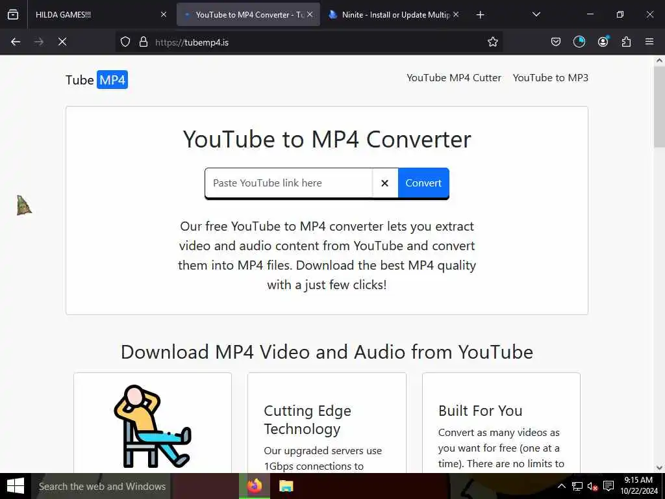Close the HILDA GAMES!!! tab
Image resolution: width=665 pixels, height=499 pixels.
click(x=164, y=15)
